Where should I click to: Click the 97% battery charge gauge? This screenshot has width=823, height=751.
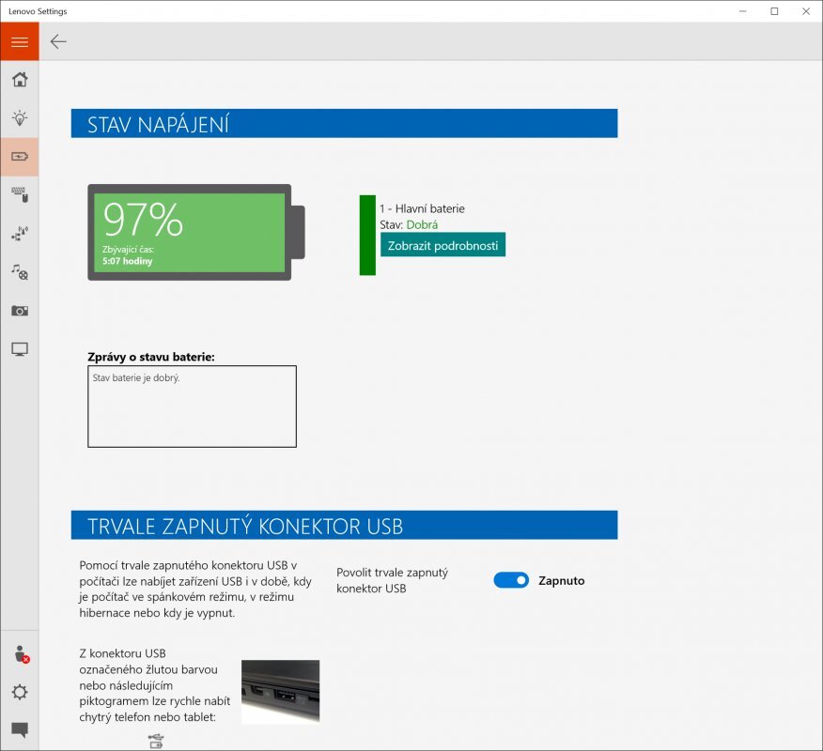pyautogui.click(x=188, y=230)
